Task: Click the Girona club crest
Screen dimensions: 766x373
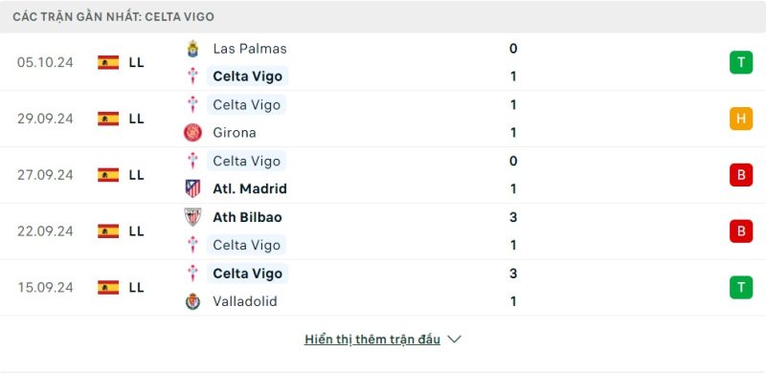Action: tap(193, 133)
